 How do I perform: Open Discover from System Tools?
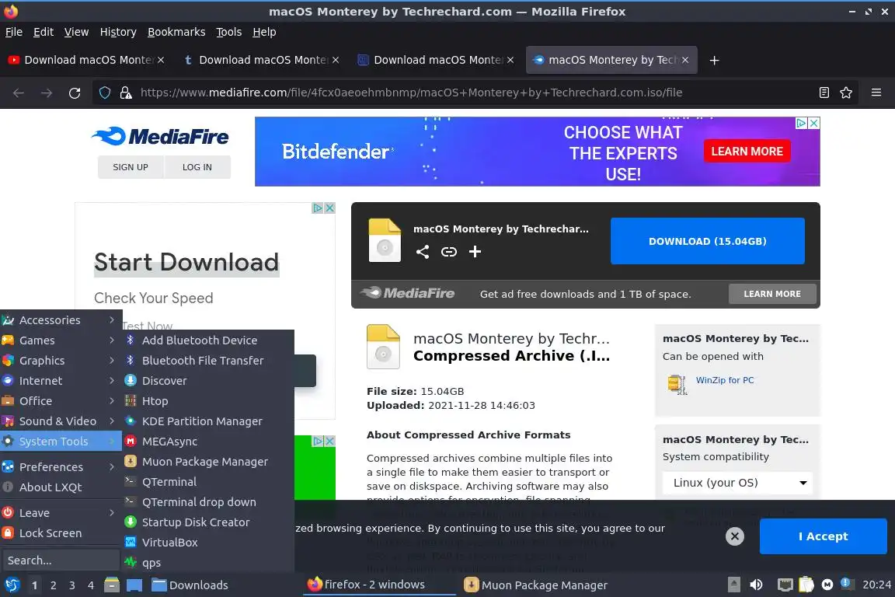coord(207,380)
